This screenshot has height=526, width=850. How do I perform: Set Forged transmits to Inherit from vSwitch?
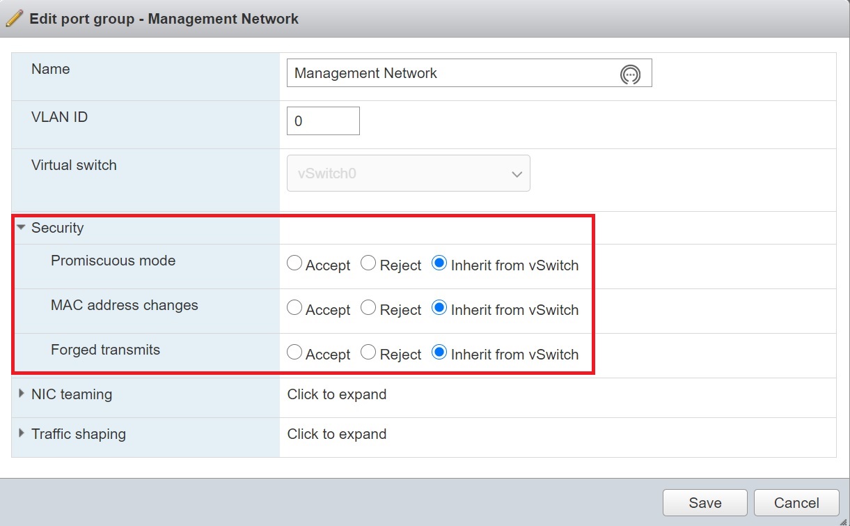[439, 353]
